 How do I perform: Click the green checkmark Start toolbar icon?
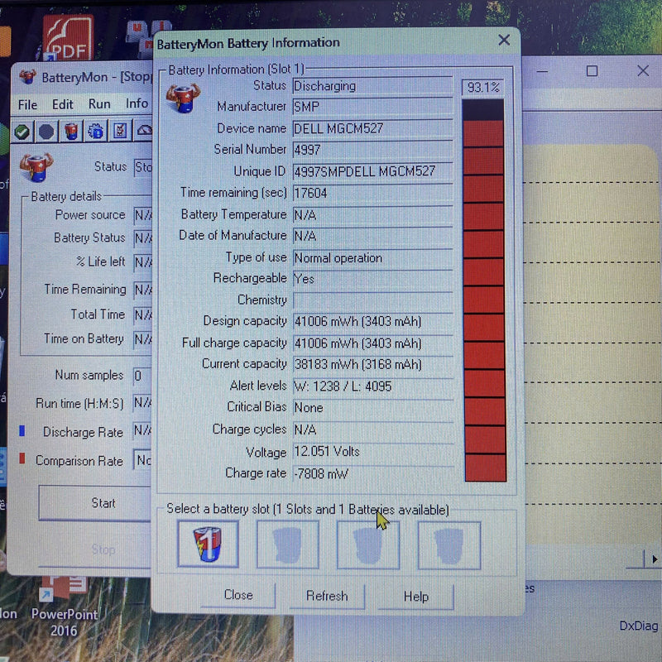coord(22,132)
